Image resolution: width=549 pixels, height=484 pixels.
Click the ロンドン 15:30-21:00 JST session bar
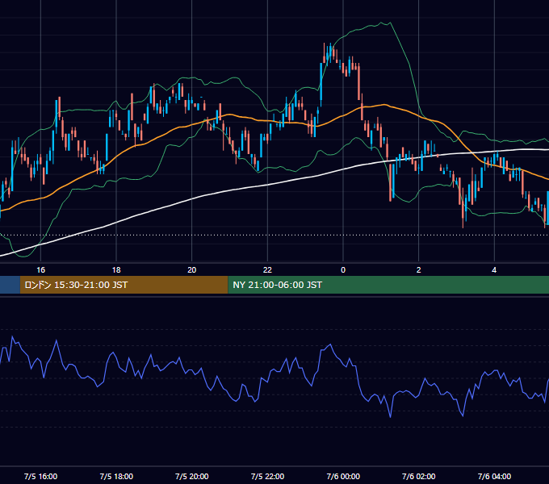[124, 285]
